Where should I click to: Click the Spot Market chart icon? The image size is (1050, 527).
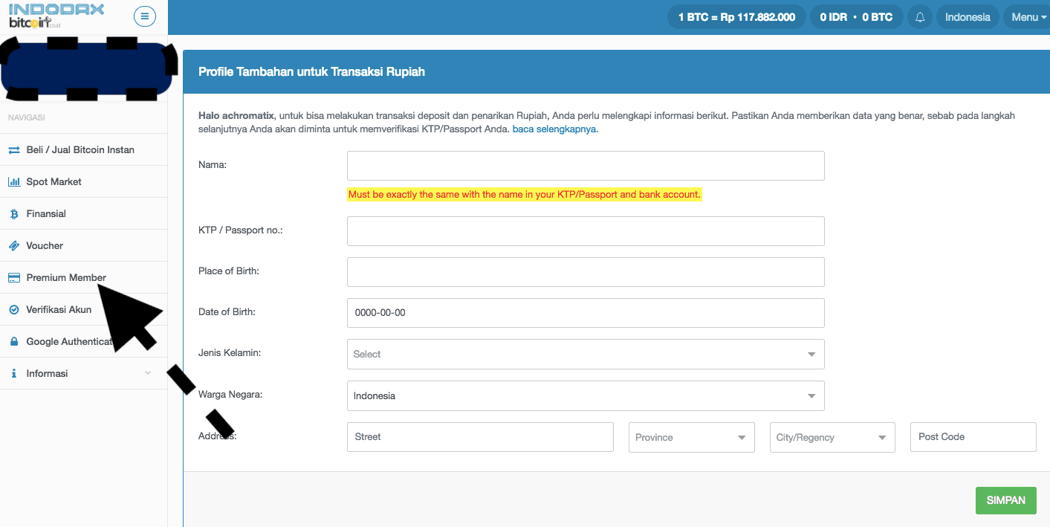pyautogui.click(x=14, y=181)
